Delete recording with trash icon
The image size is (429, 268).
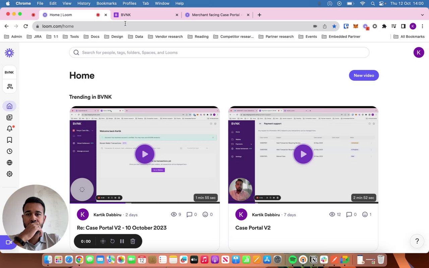coord(133,241)
